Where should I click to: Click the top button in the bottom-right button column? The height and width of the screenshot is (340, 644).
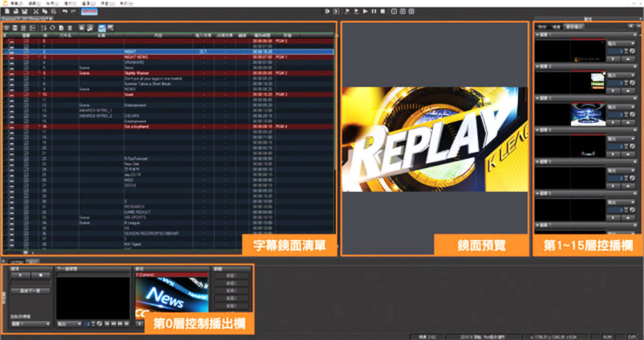point(231,276)
